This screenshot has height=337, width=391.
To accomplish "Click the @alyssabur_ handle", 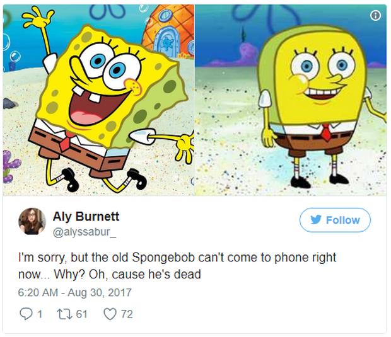I will [x=90, y=231].
